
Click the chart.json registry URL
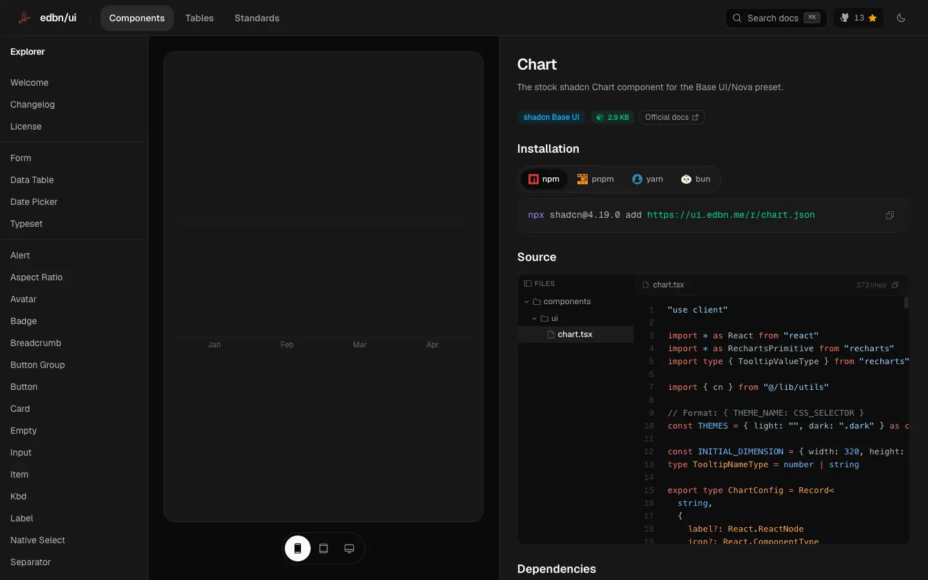(x=731, y=215)
